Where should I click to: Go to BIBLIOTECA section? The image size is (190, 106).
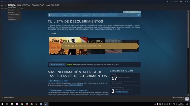(x=23, y=5)
